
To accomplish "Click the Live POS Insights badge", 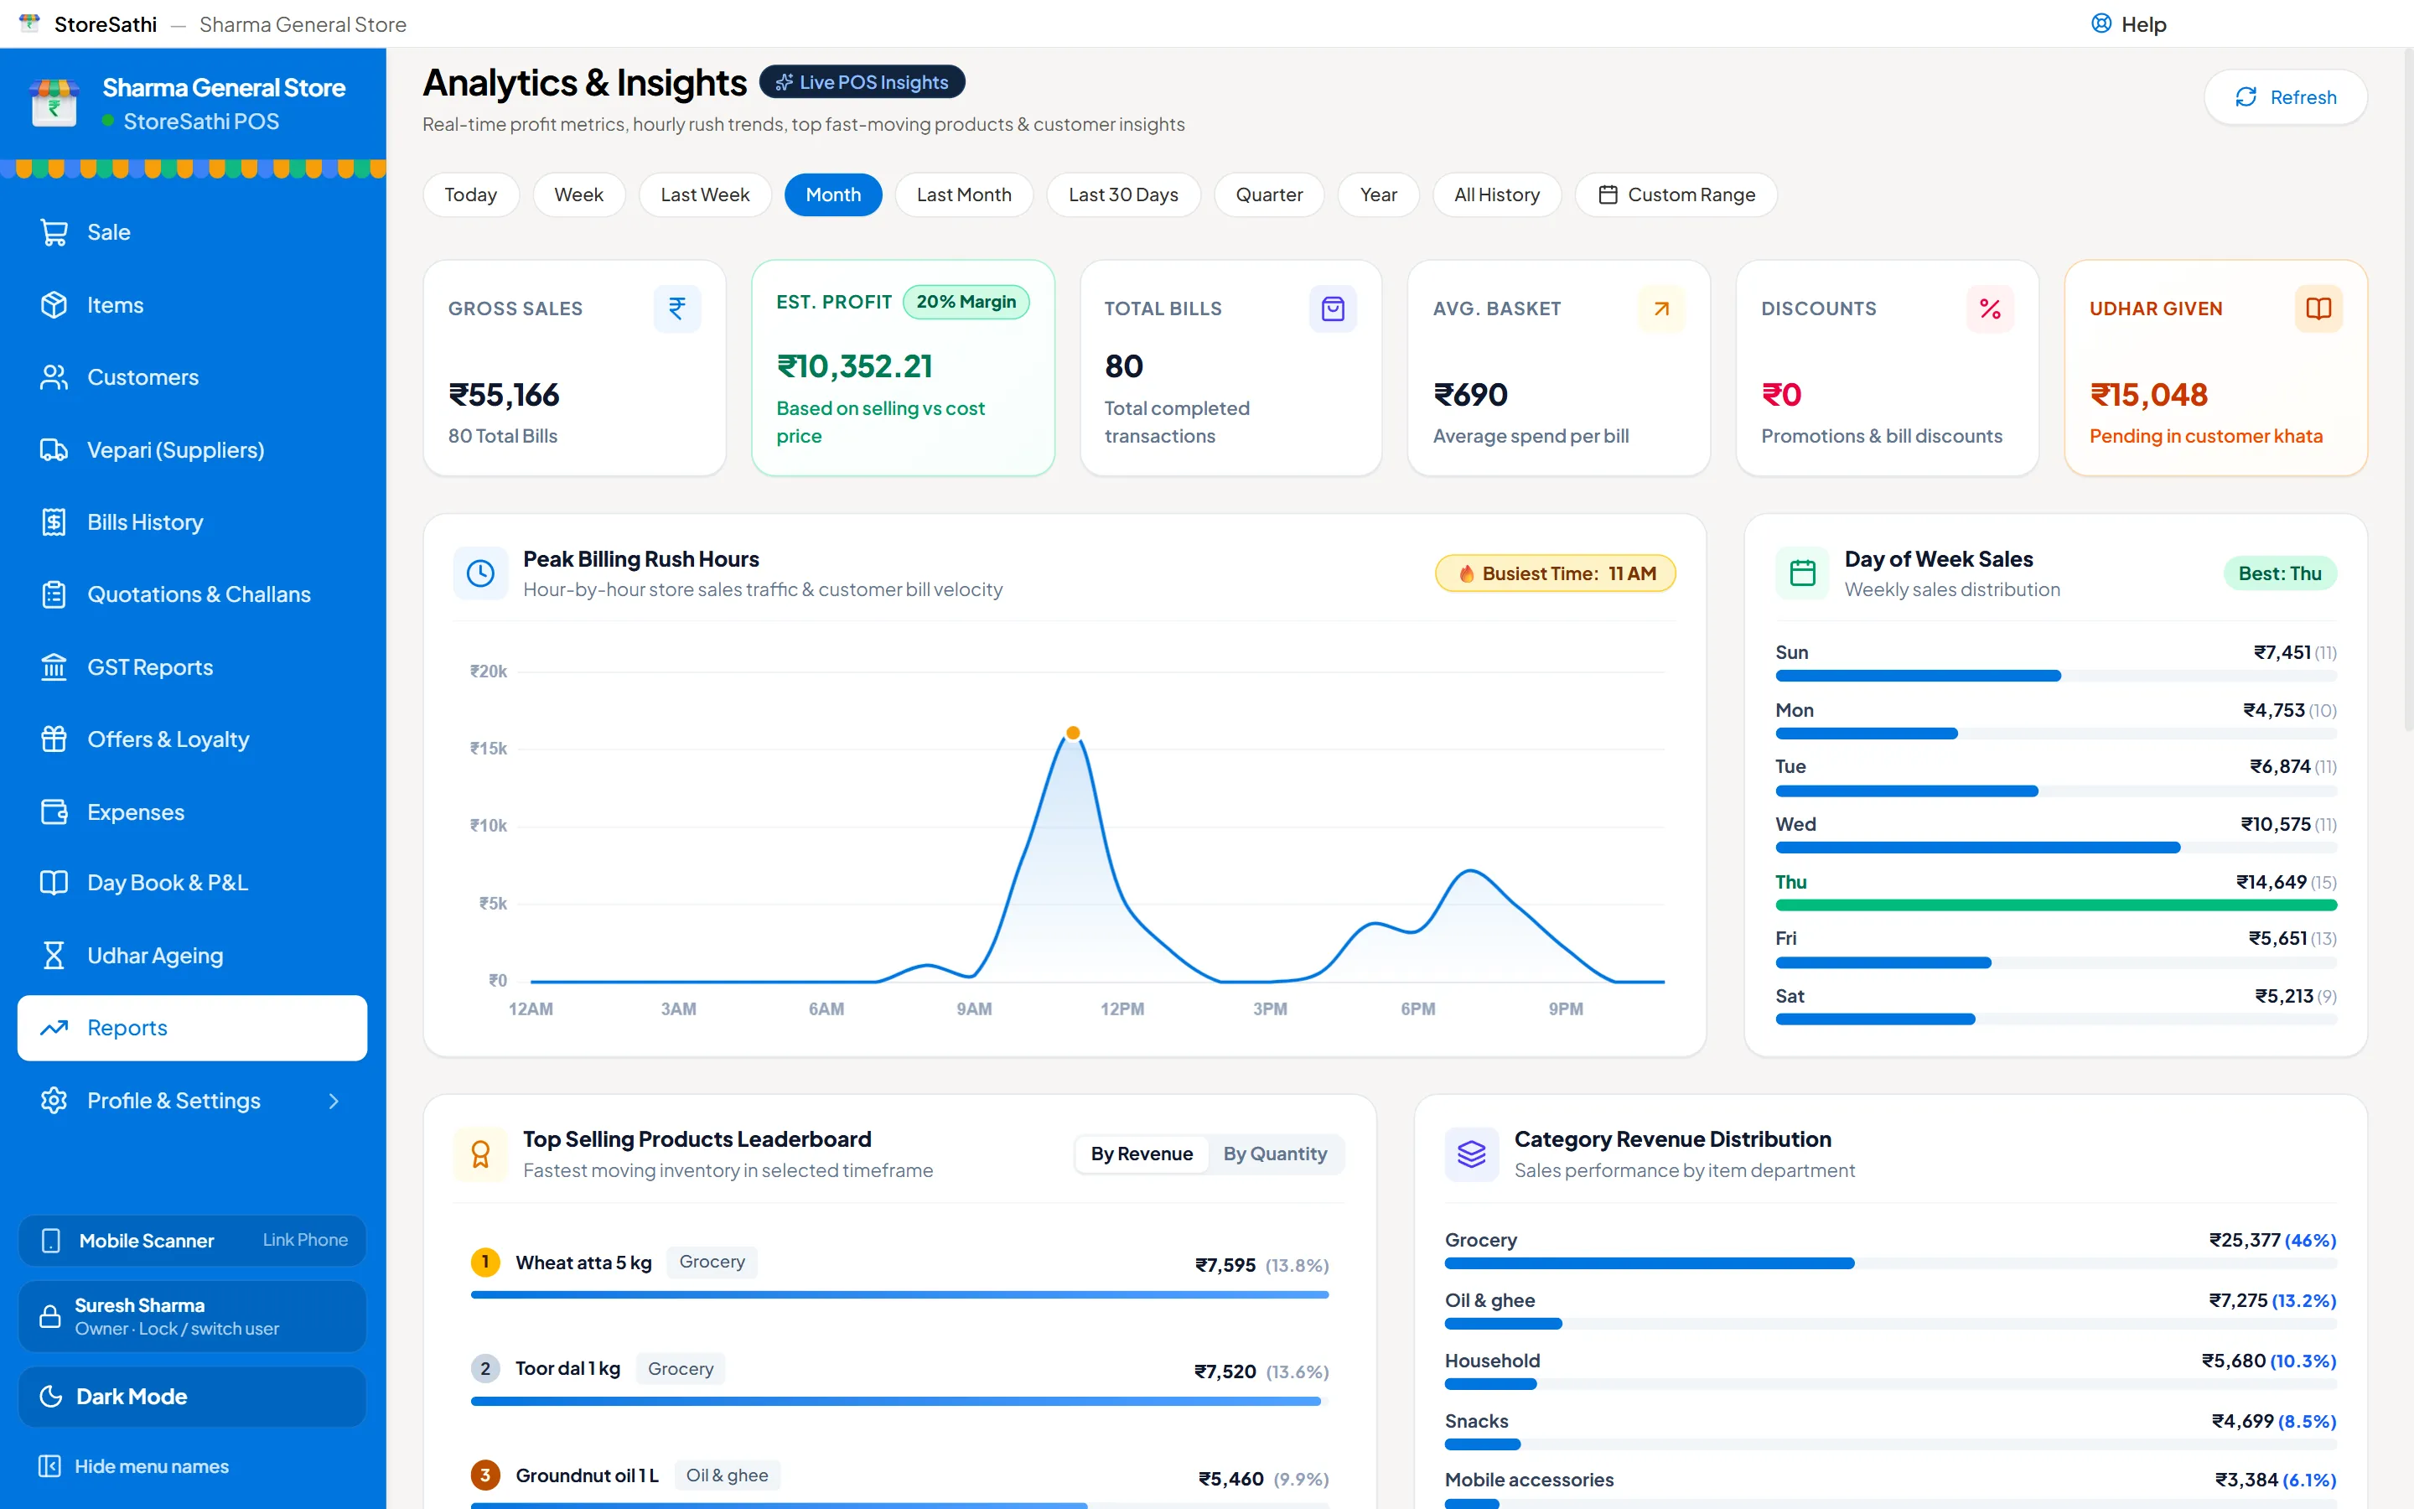I will click(x=862, y=82).
